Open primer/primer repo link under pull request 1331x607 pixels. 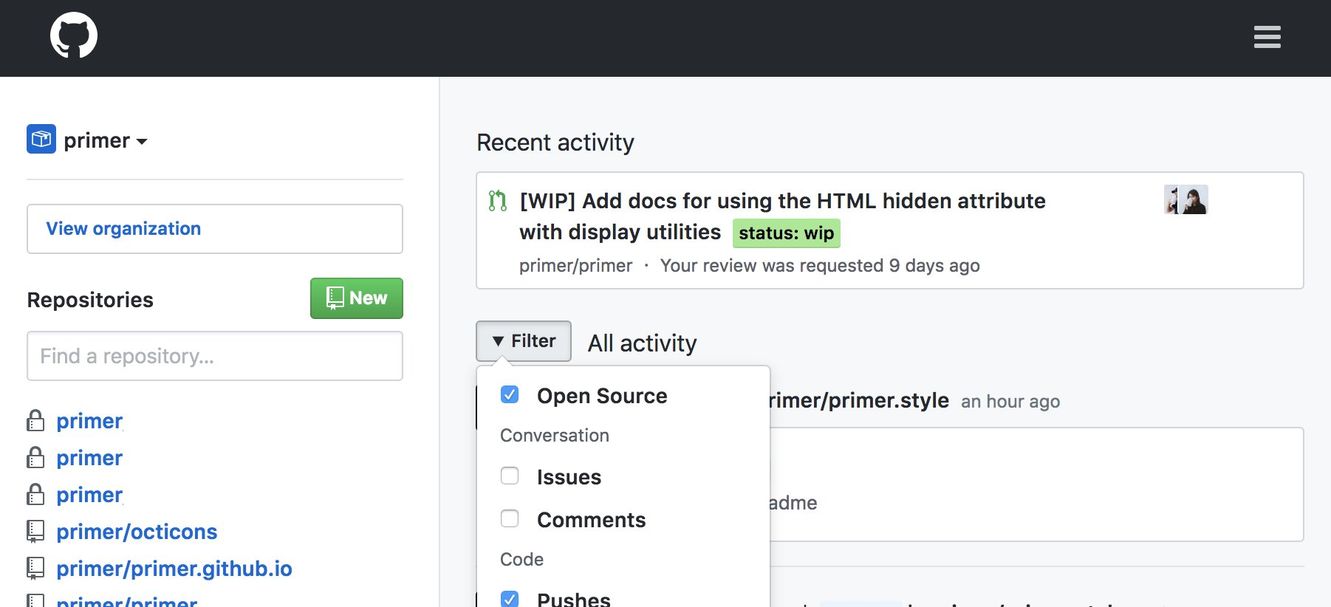[x=576, y=266]
